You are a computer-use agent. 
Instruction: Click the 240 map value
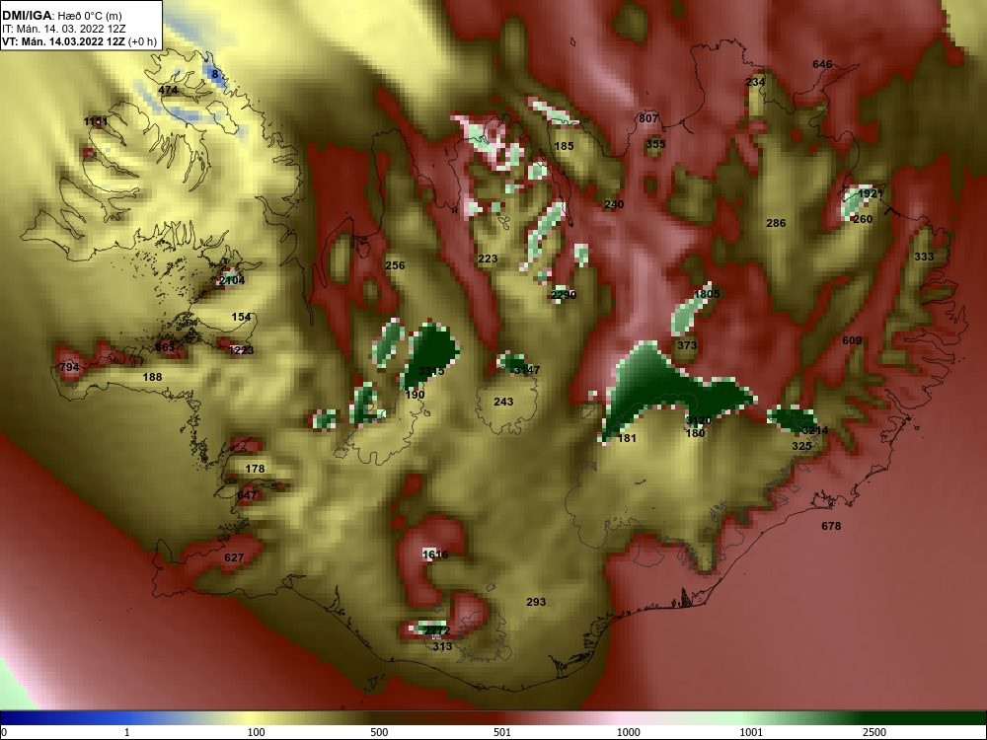[x=614, y=204]
